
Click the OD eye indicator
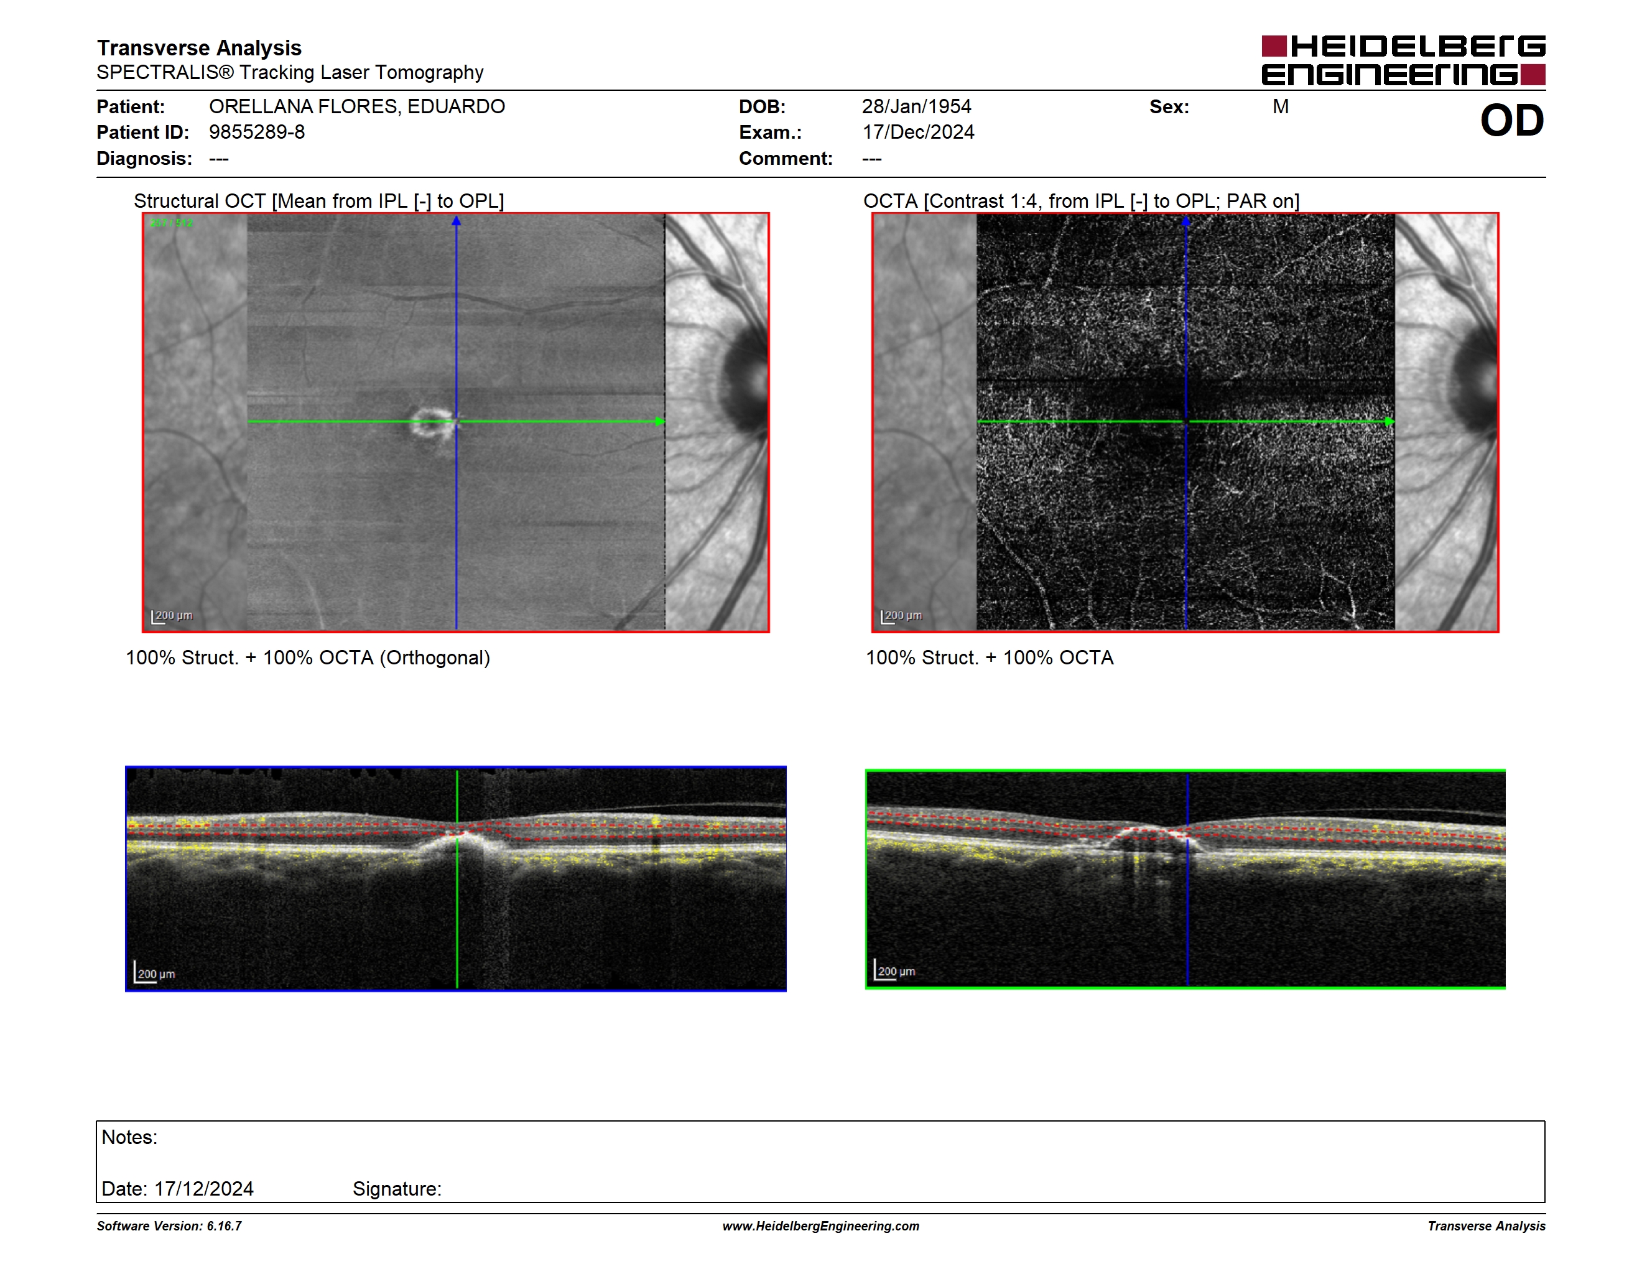point(1512,120)
